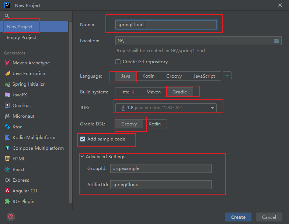289x224 pixels.
Task: Click the Micronaut mu icon
Action: 7,116
